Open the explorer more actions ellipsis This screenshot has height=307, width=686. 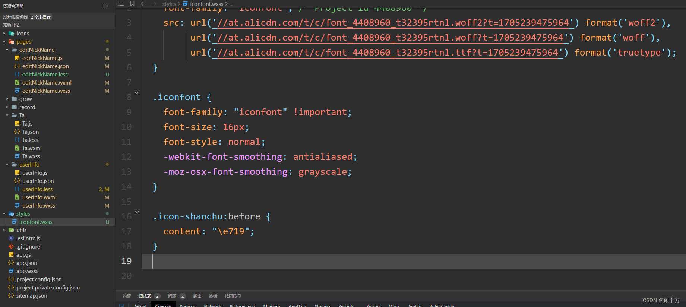coord(105,6)
